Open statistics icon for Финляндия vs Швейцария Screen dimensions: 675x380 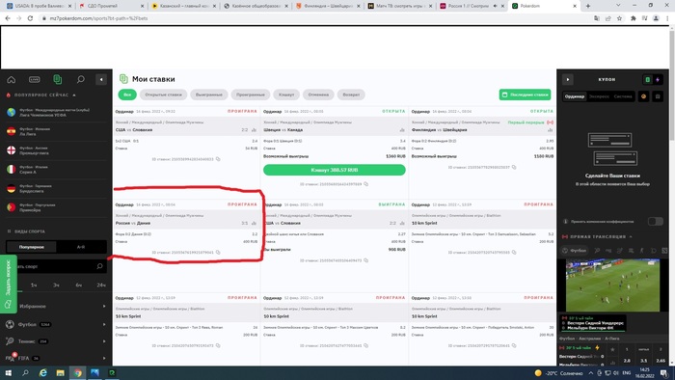551,130
